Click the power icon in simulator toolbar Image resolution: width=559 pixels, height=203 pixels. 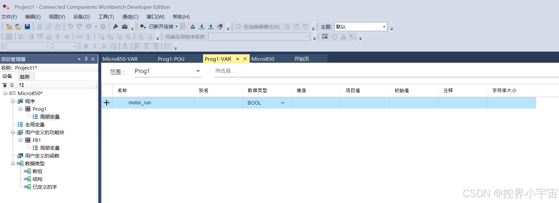(x=334, y=37)
